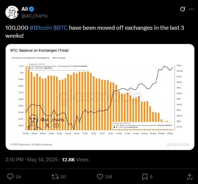Open the three-dot more options menu

(x=191, y=9)
